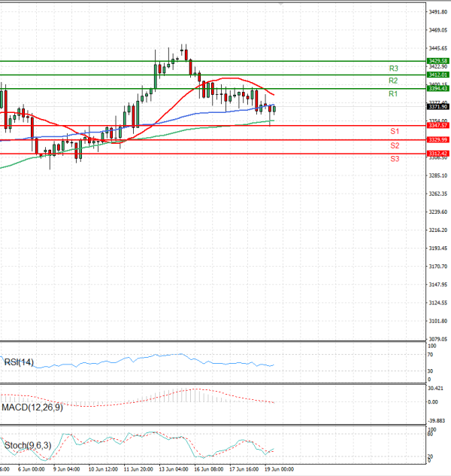Click the R2 resistance label

click(393, 81)
